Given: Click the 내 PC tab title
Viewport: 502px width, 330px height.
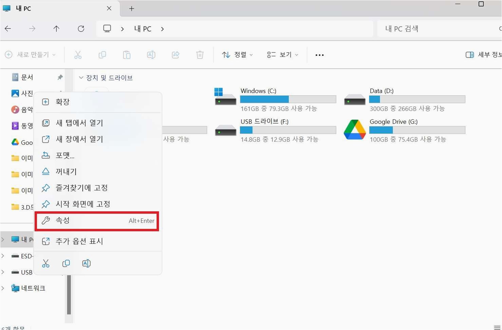Looking at the screenshot, I should click(23, 8).
